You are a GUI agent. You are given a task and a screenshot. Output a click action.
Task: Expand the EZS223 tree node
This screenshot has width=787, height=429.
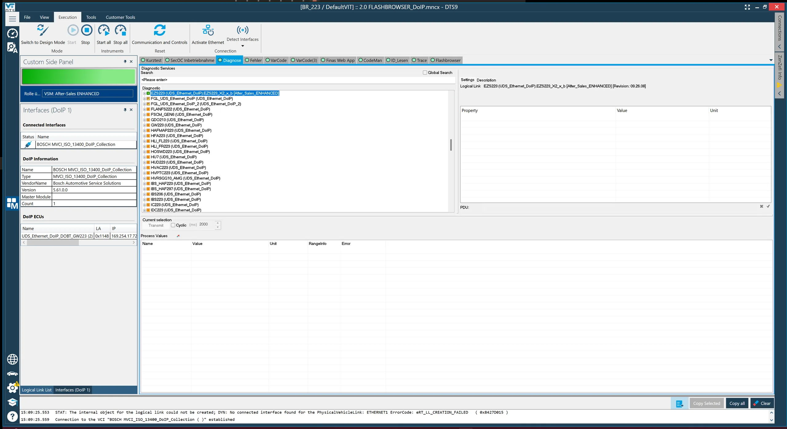click(x=144, y=93)
